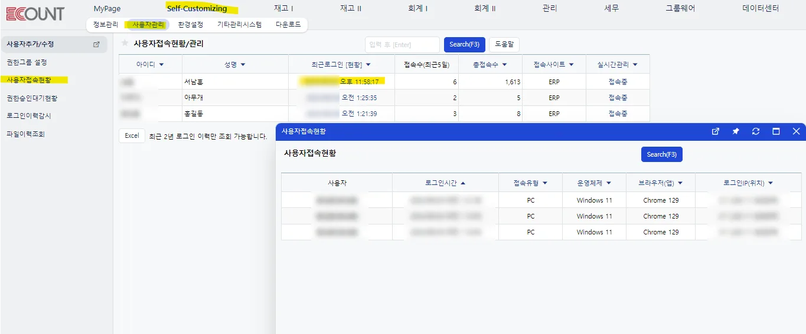This screenshot has height=334, width=806.
Task: Open the 브라우저(앱) column dropdown
Action: (680, 183)
